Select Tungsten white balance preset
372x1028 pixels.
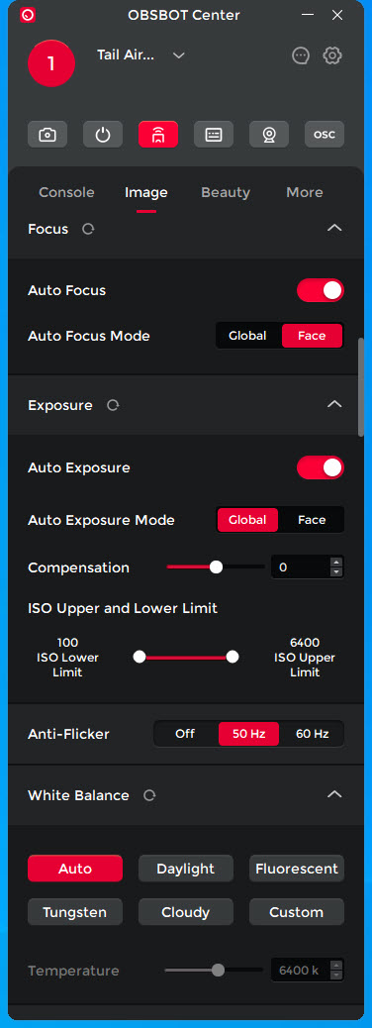click(75, 912)
